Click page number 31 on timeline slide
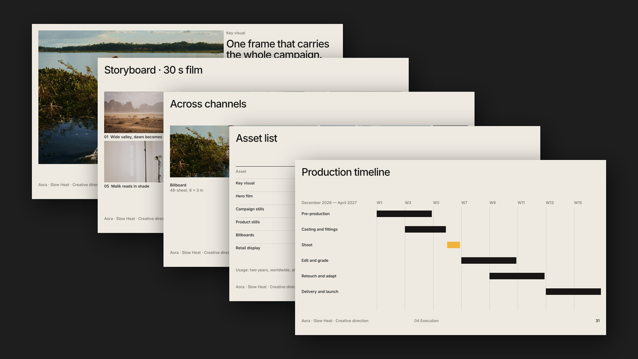 (598, 321)
